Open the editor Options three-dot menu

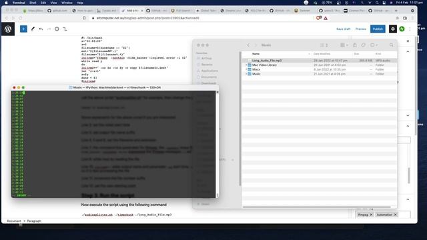[410, 29]
